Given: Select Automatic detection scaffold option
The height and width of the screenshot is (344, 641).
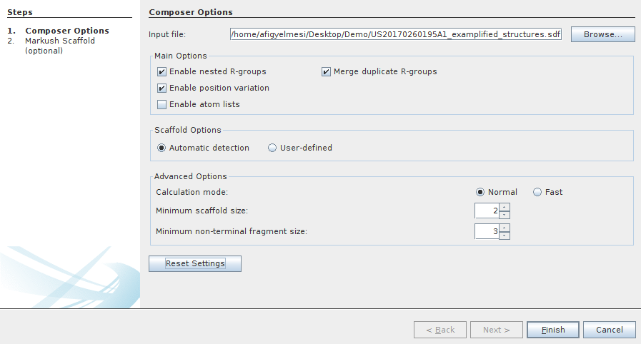Looking at the screenshot, I should click(162, 148).
